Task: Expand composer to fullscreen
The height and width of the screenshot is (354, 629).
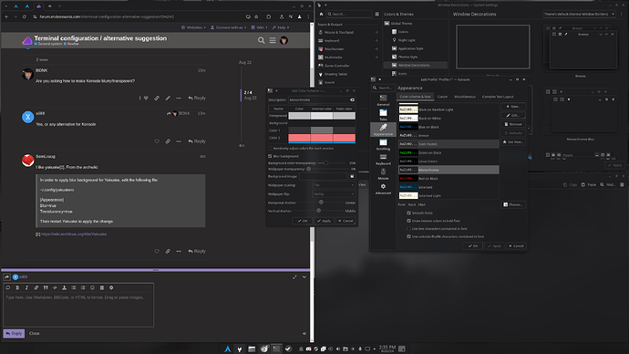Action: (x=294, y=277)
